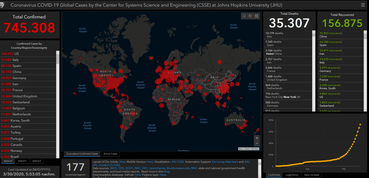Viewport: 369px width, 178px height.
Task: Click '5.228 recovered Korea, South' entry
Action: click(x=341, y=87)
